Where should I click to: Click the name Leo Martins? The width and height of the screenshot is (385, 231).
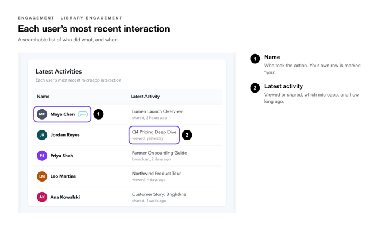tap(63, 176)
